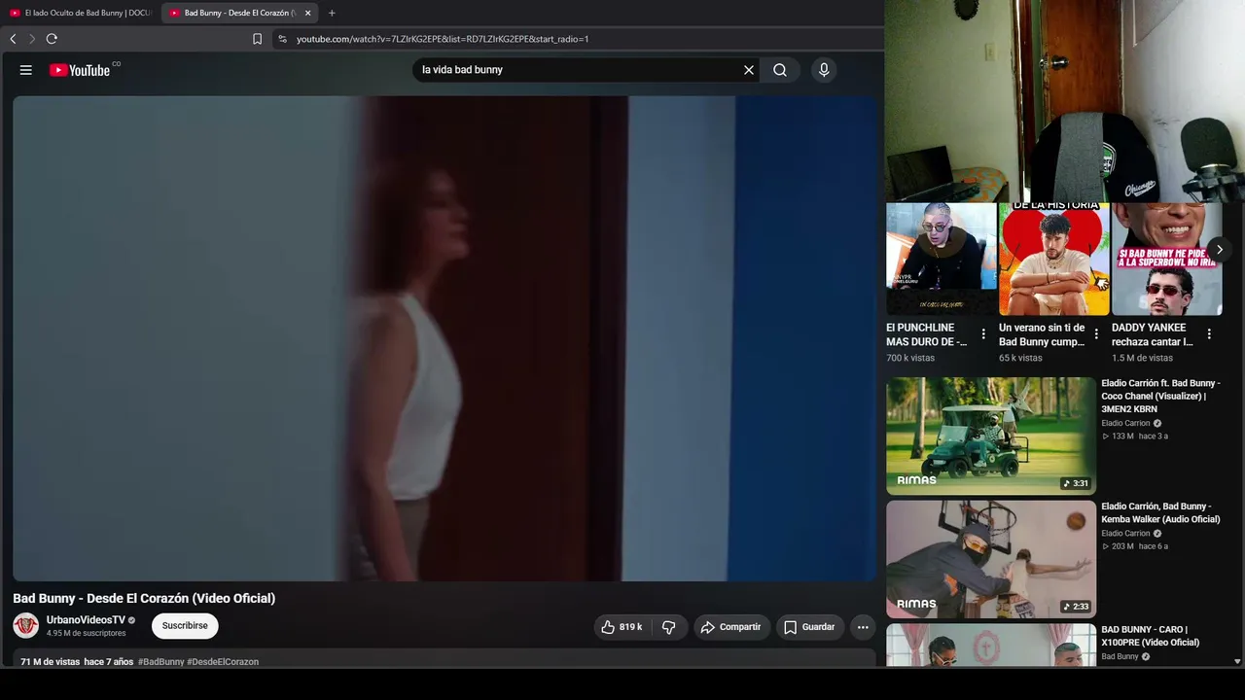Open Un verano sin ti short thumbnail
This screenshot has width=1245, height=700.
[x=1053, y=259]
